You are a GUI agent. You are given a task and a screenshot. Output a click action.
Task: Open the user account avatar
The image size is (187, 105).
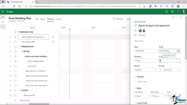[184, 12]
